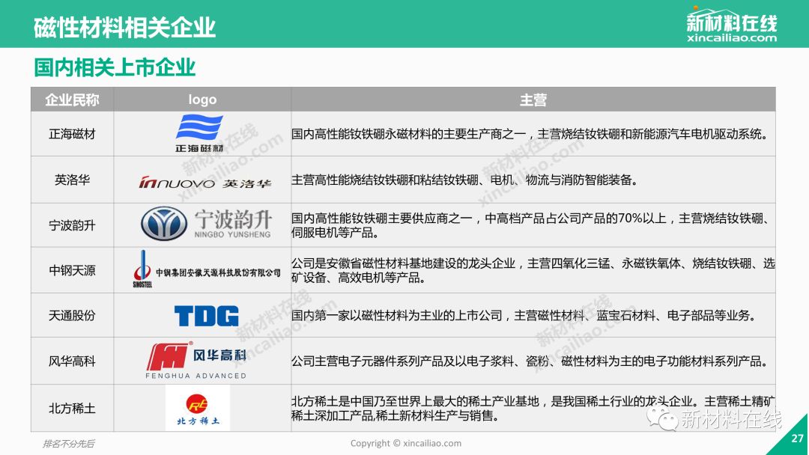Screen dimensions: 809x455
Task: Click the Innuovo 英洛华 logo
Action: point(204,182)
